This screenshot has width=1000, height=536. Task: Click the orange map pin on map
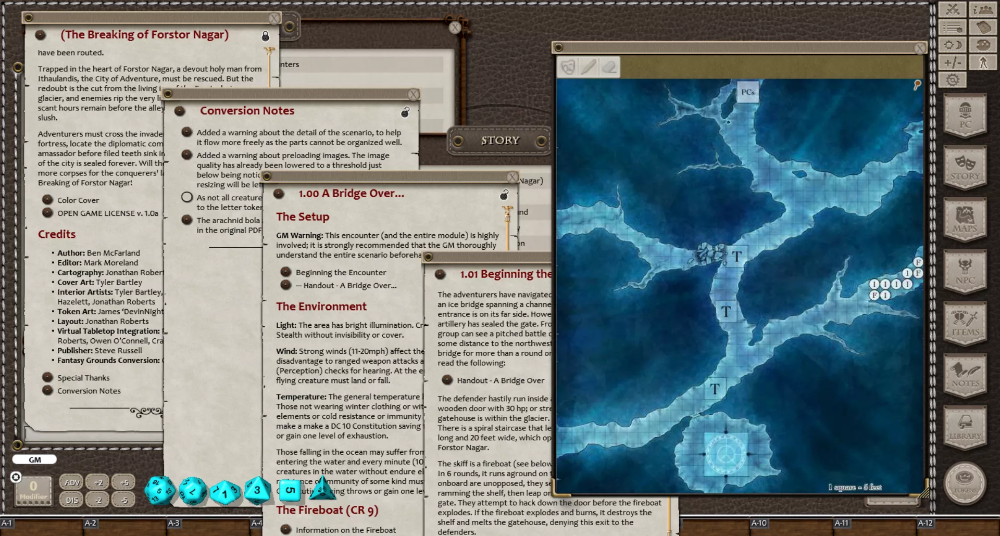917,84
